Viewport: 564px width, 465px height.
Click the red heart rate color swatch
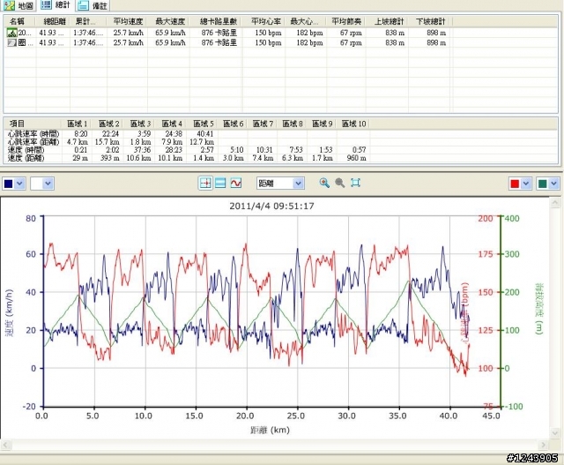coord(516,184)
